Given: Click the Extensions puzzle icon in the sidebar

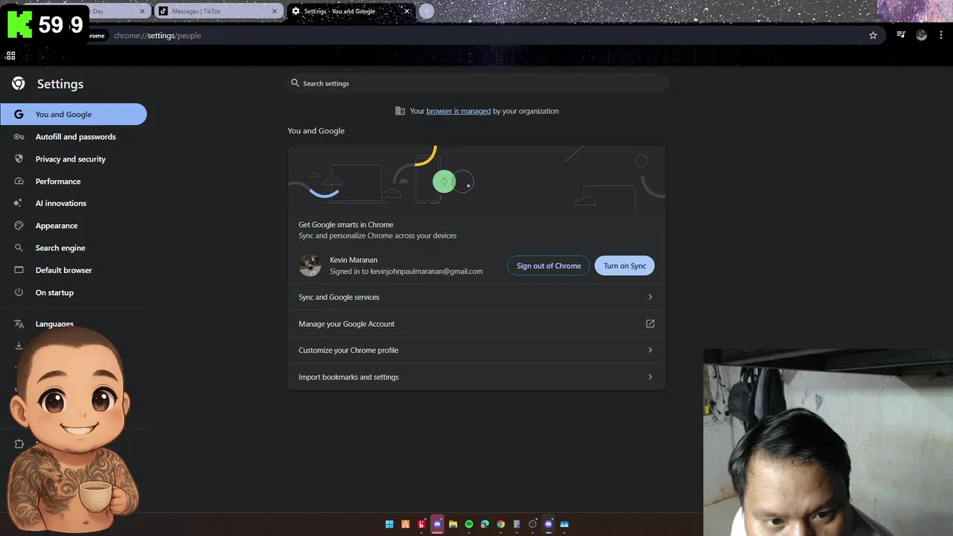Looking at the screenshot, I should (x=19, y=444).
